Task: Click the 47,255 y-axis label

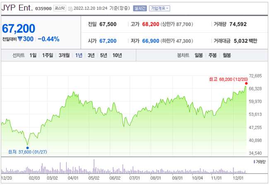Action: [255, 127]
